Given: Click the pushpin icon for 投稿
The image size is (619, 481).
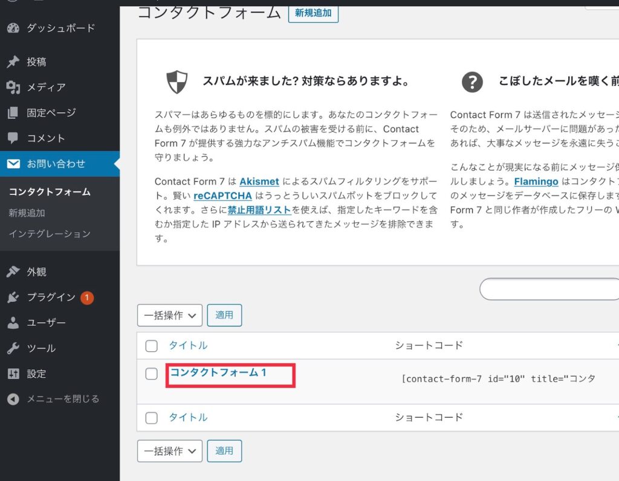Looking at the screenshot, I should click(x=13, y=62).
